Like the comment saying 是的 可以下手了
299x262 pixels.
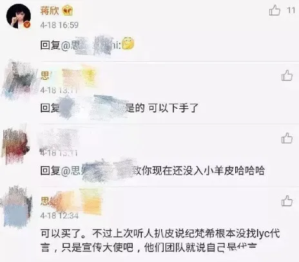point(287,75)
